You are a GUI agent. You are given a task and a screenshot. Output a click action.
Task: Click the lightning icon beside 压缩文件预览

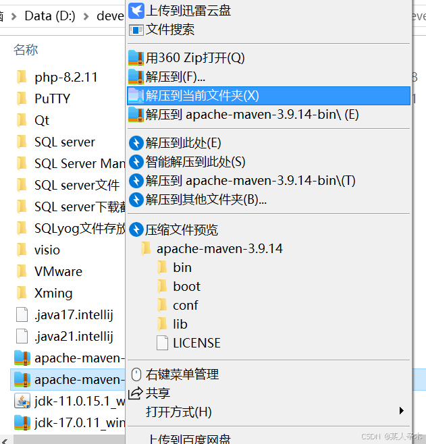(136, 229)
